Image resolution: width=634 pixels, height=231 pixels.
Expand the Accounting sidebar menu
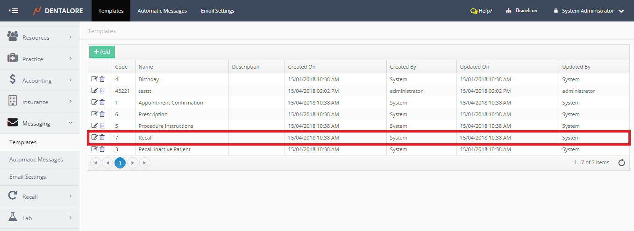pos(39,80)
